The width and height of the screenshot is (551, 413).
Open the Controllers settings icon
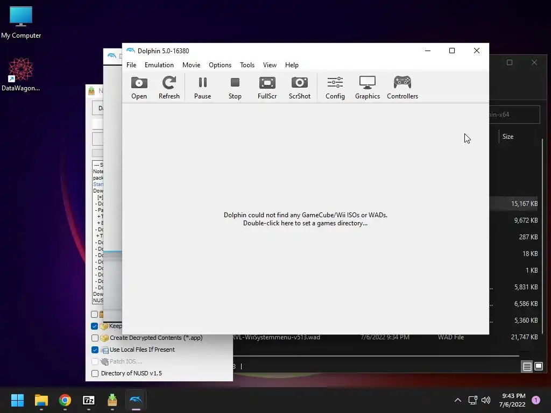[x=402, y=88]
